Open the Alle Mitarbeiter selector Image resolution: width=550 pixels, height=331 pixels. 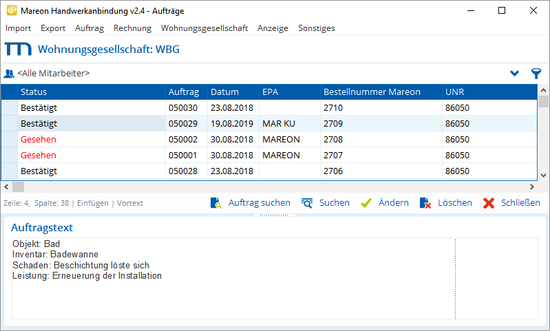(x=54, y=73)
